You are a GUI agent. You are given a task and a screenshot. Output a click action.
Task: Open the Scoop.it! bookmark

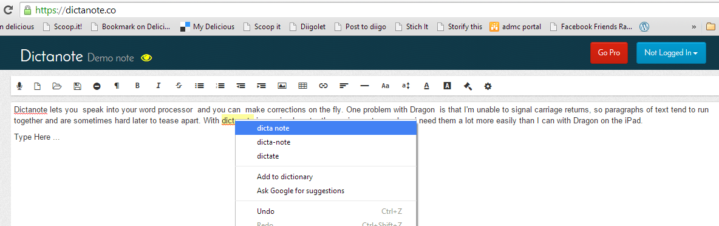coord(63,27)
